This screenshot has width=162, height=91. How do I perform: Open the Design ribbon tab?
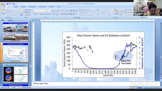[23, 7]
